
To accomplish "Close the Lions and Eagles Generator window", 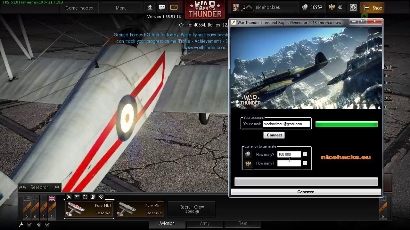I will (374, 21).
